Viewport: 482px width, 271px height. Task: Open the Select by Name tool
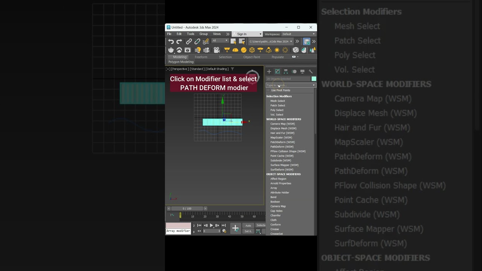(x=242, y=41)
